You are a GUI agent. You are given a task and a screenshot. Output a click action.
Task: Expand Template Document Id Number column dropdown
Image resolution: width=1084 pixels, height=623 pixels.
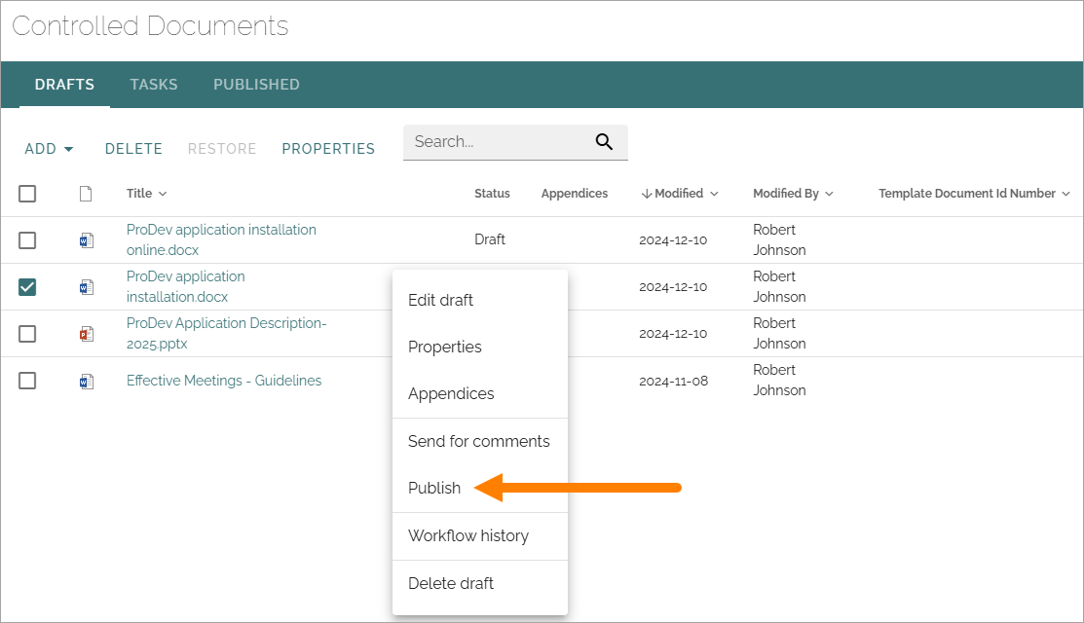[x=1065, y=194]
